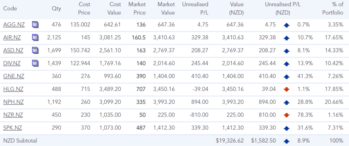Click red down arrow in HLG.NZ row

click(x=287, y=89)
